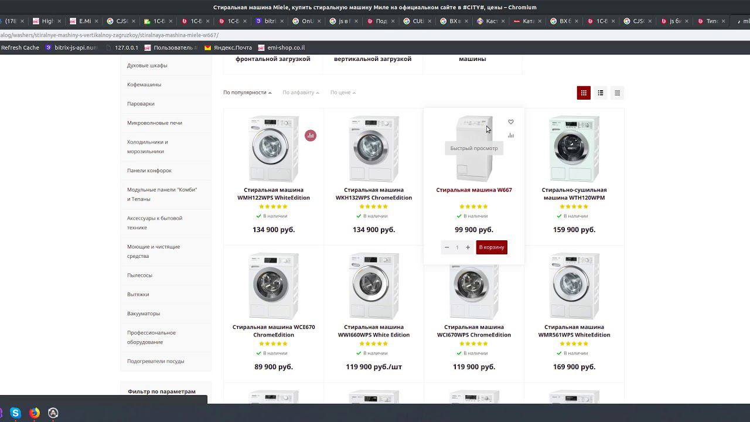Open product title Стиральная машина W667
This screenshot has height=422, width=750.
click(474, 190)
